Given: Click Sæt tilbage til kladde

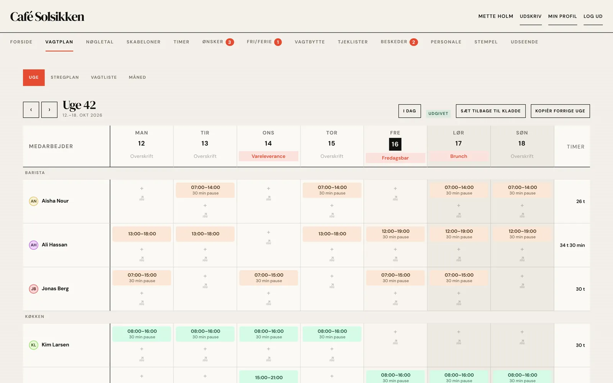Looking at the screenshot, I should (x=491, y=111).
